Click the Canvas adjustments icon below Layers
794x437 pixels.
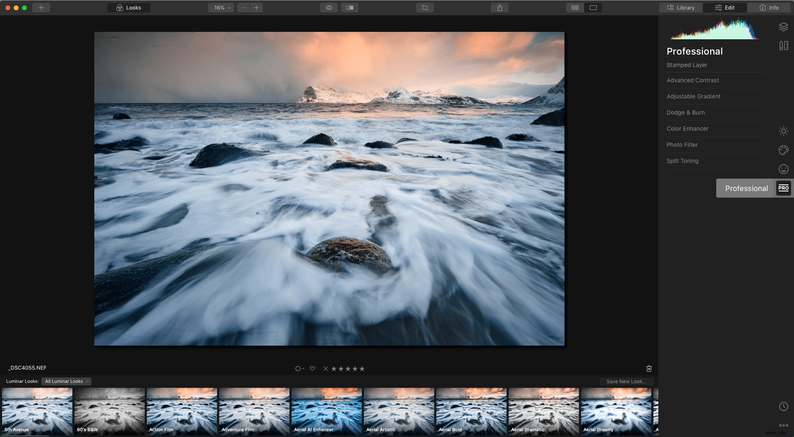tap(784, 45)
